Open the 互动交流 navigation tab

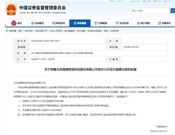pyautogui.click(x=122, y=23)
